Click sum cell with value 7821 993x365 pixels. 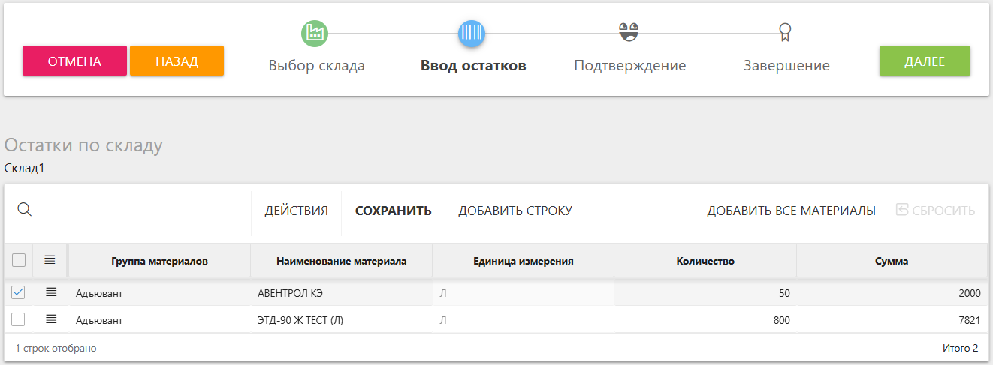pyautogui.click(x=892, y=320)
